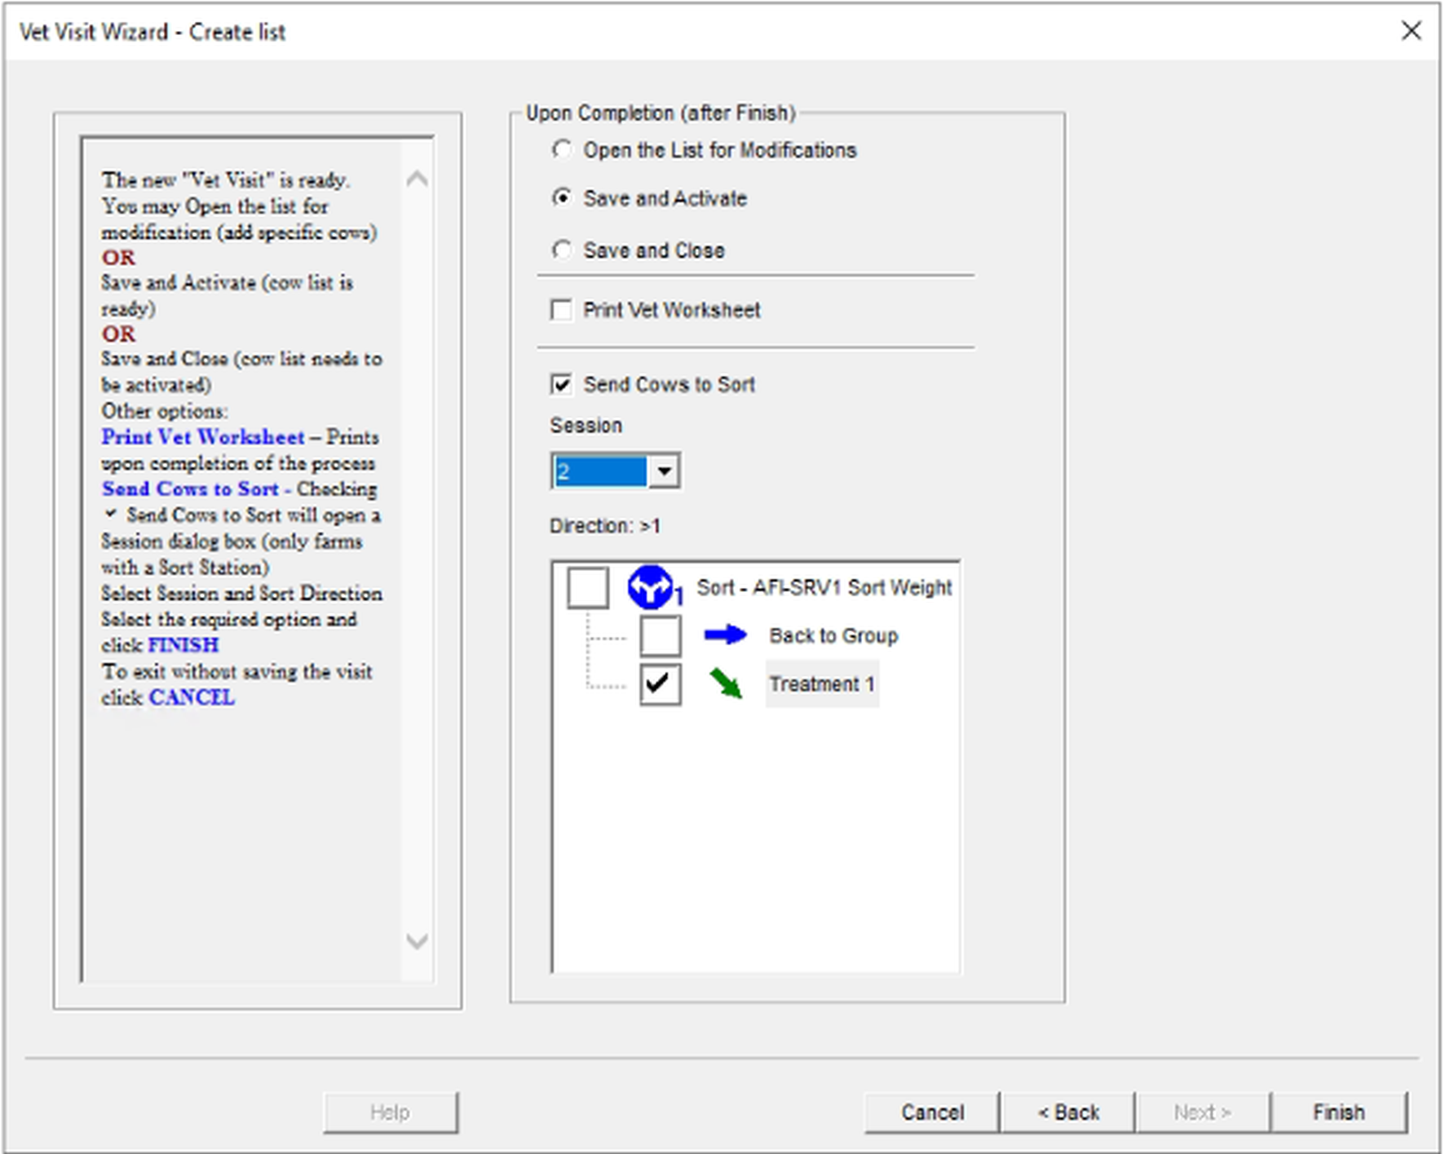
Task: Choose the Save and Close option
Action: tap(562, 250)
